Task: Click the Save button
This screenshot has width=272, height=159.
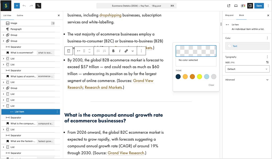Action: click(x=259, y=6)
